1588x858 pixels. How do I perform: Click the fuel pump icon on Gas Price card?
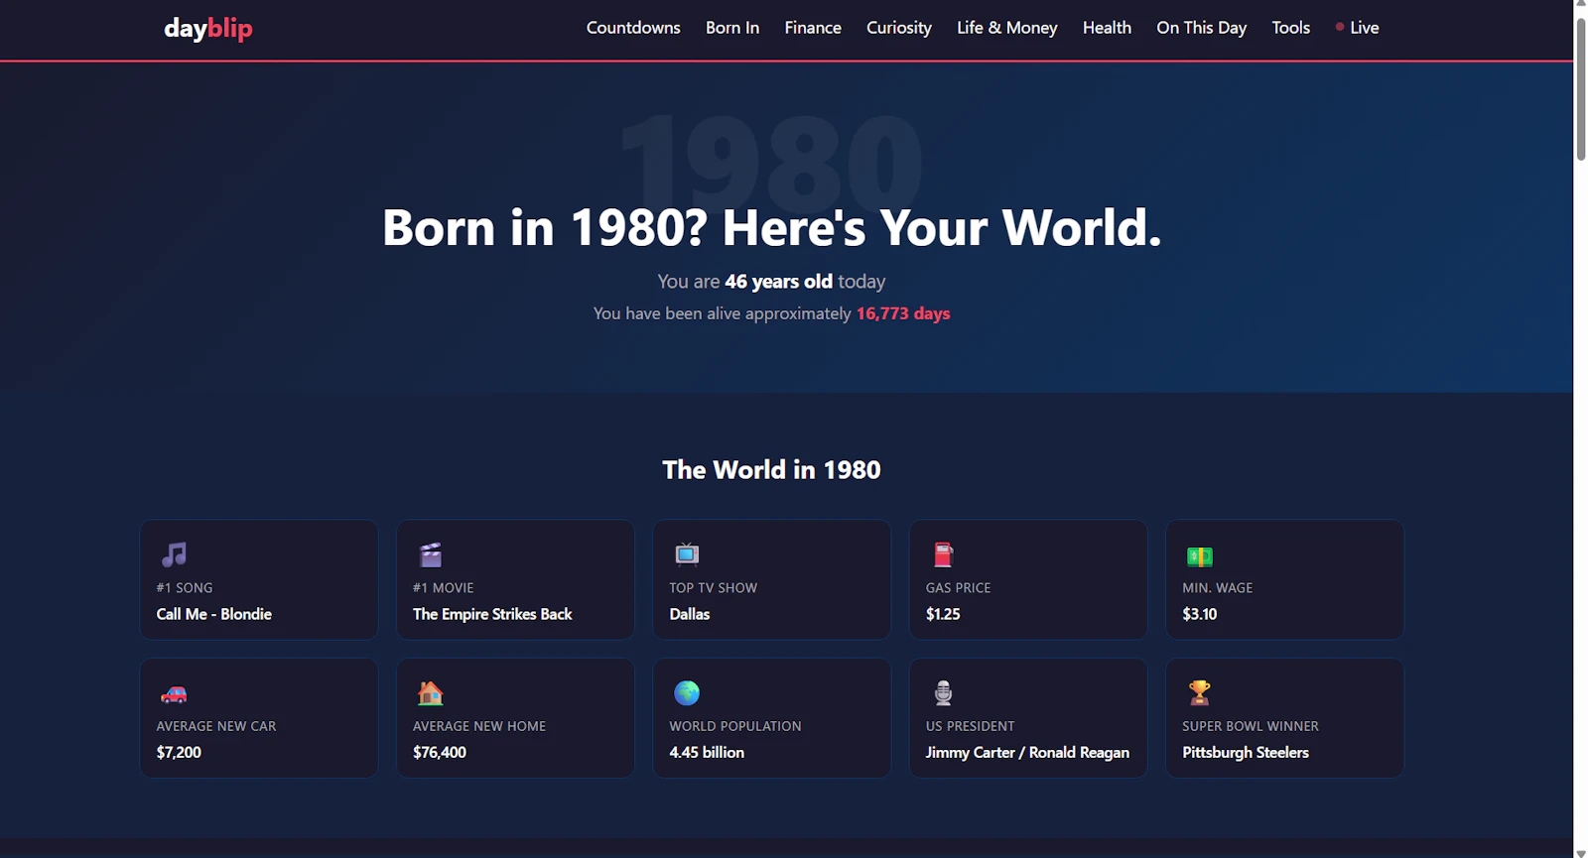[943, 554]
